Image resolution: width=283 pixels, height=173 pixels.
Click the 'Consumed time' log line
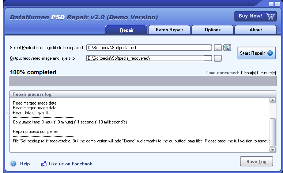tap(70, 122)
